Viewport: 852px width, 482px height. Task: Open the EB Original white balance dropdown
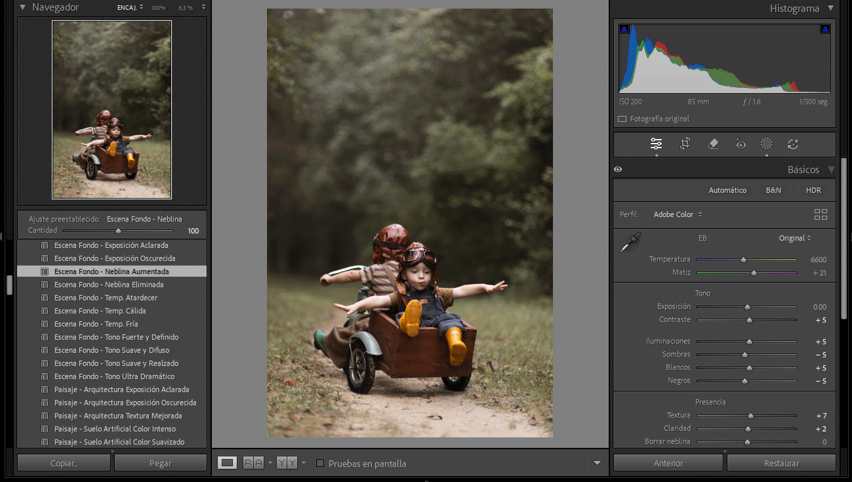795,238
